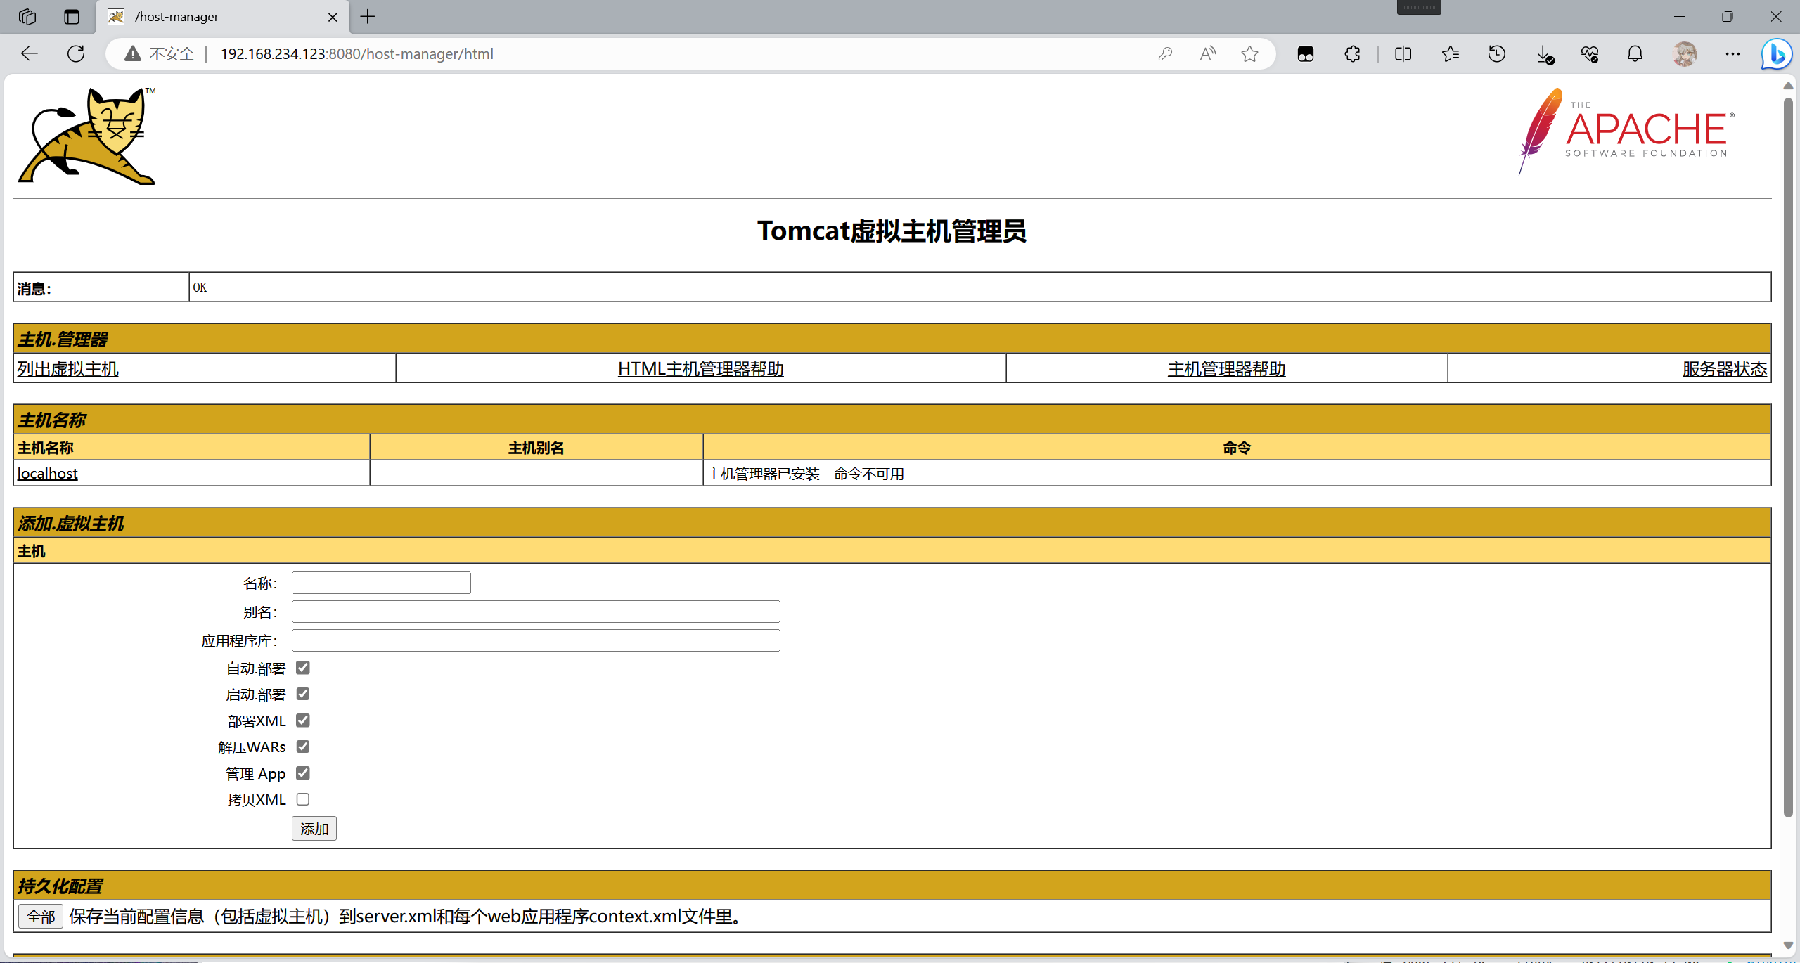Open the tab actions menu icon
This screenshot has width=1800, height=963.
(72, 16)
